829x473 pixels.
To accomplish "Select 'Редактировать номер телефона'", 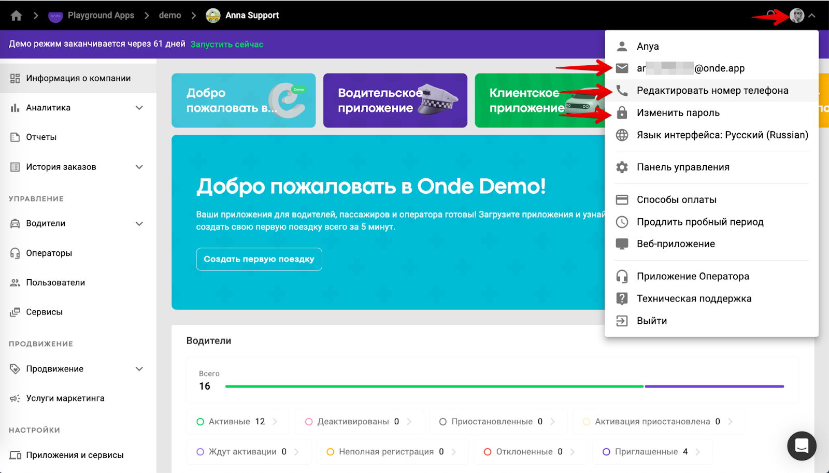I will (711, 91).
